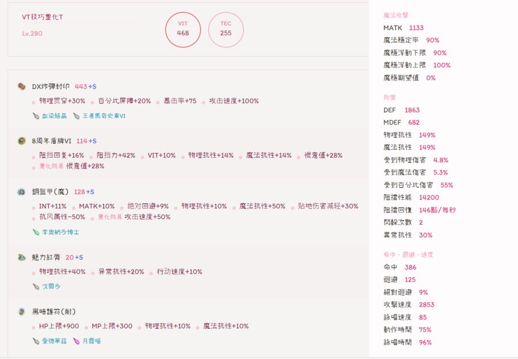Click the 魔法攻擊 section heading

tap(396, 15)
